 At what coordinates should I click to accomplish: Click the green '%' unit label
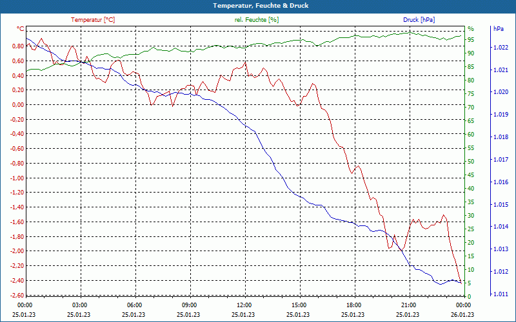(x=471, y=28)
